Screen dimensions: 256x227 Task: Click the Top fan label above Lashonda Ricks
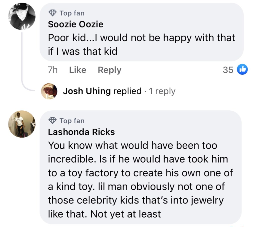72,121
